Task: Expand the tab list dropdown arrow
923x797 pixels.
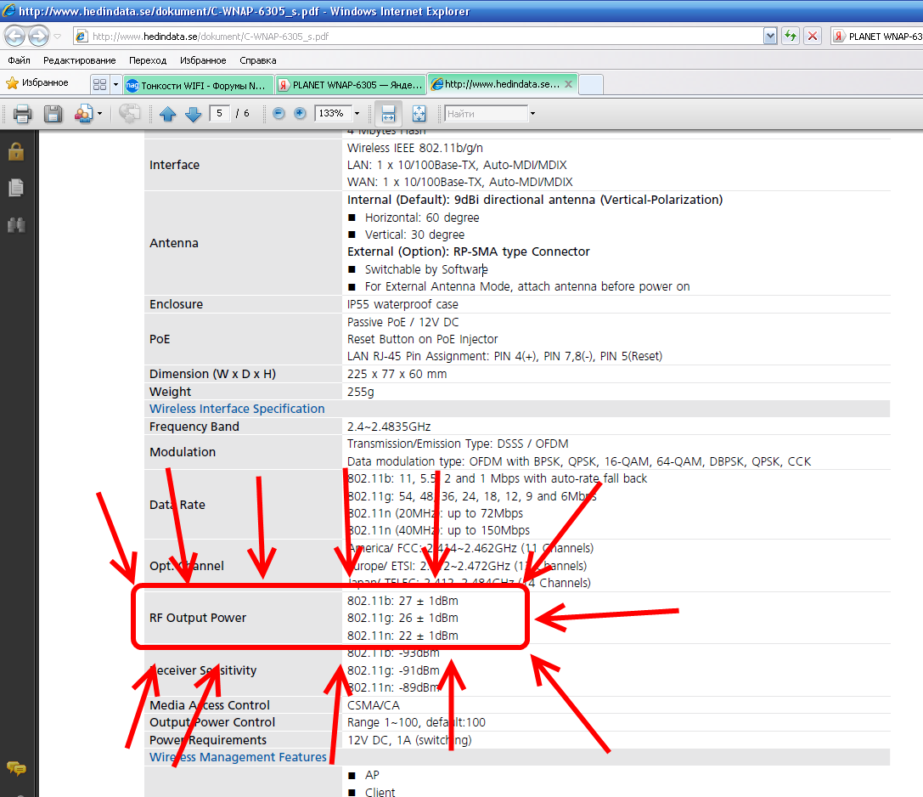Action: point(115,84)
